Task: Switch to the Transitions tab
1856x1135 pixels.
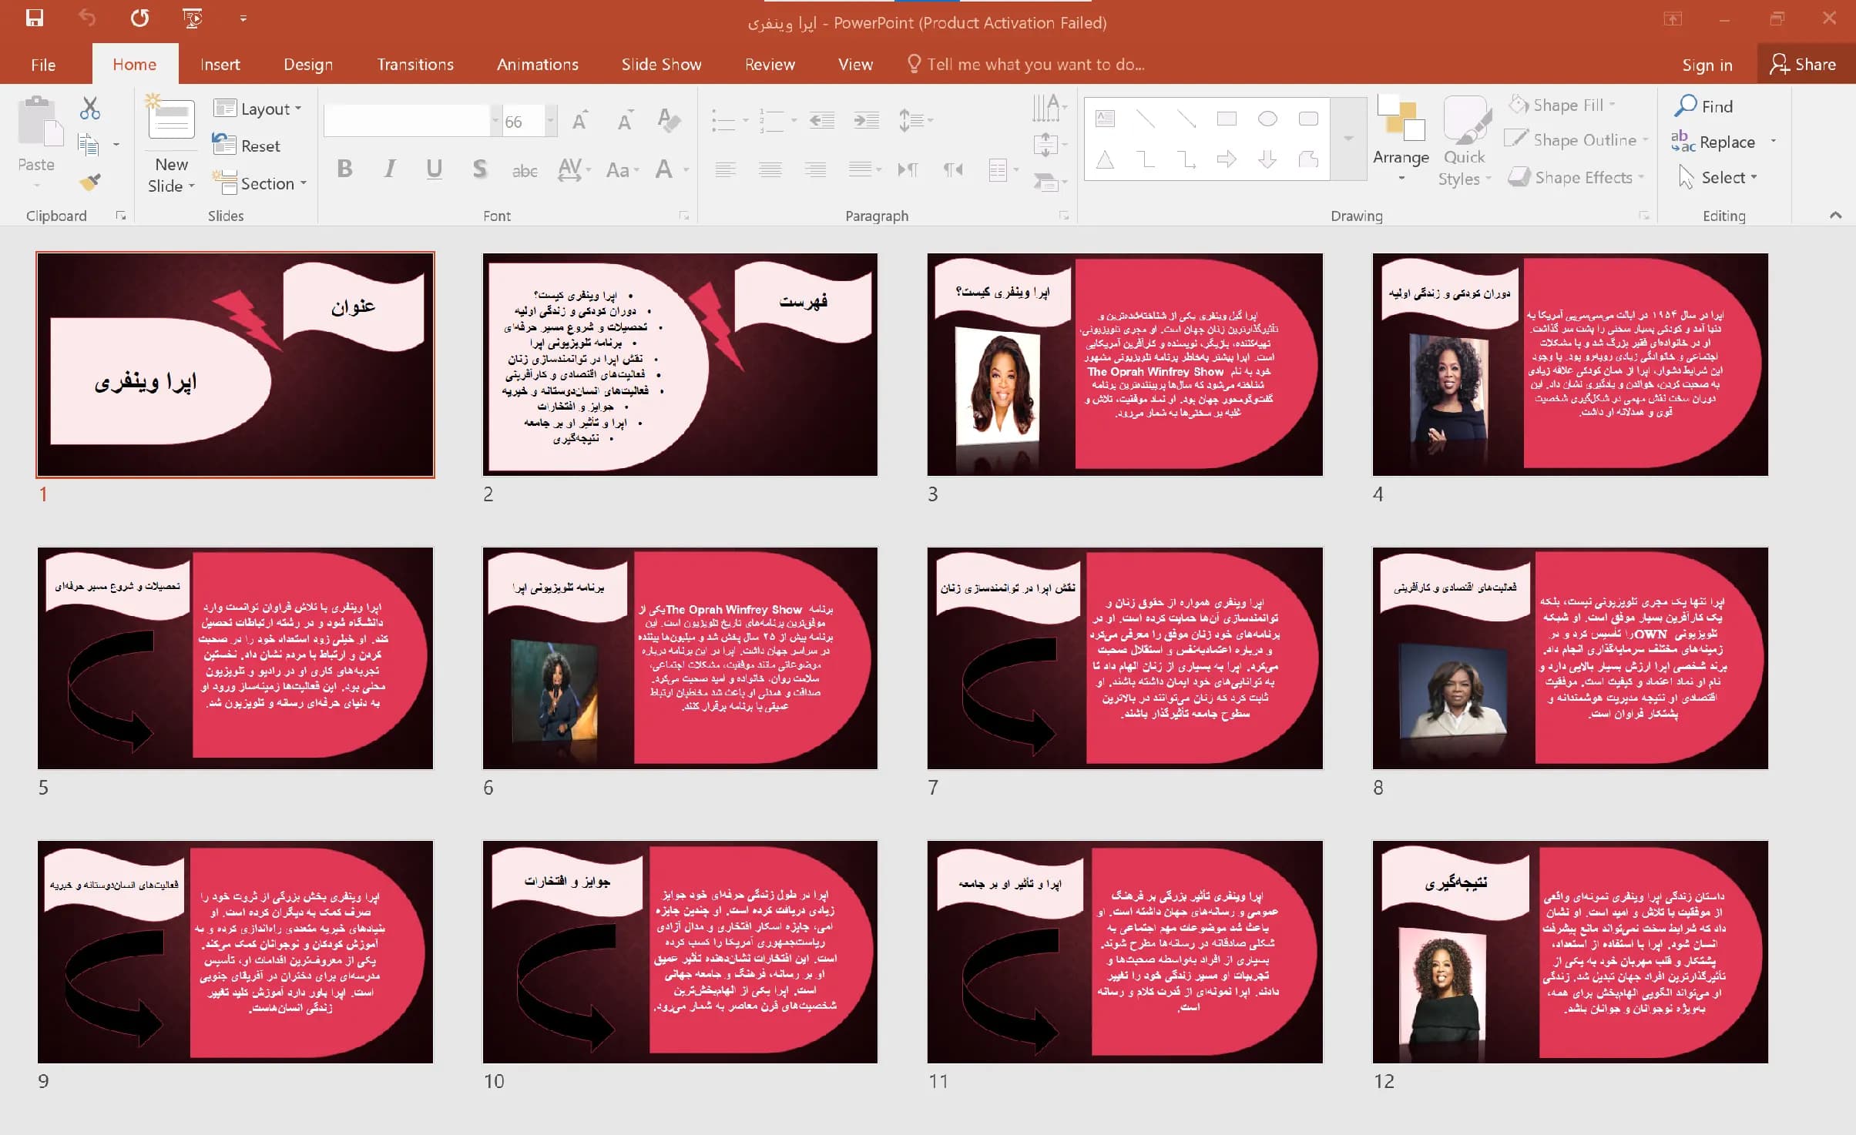Action: [x=415, y=65]
